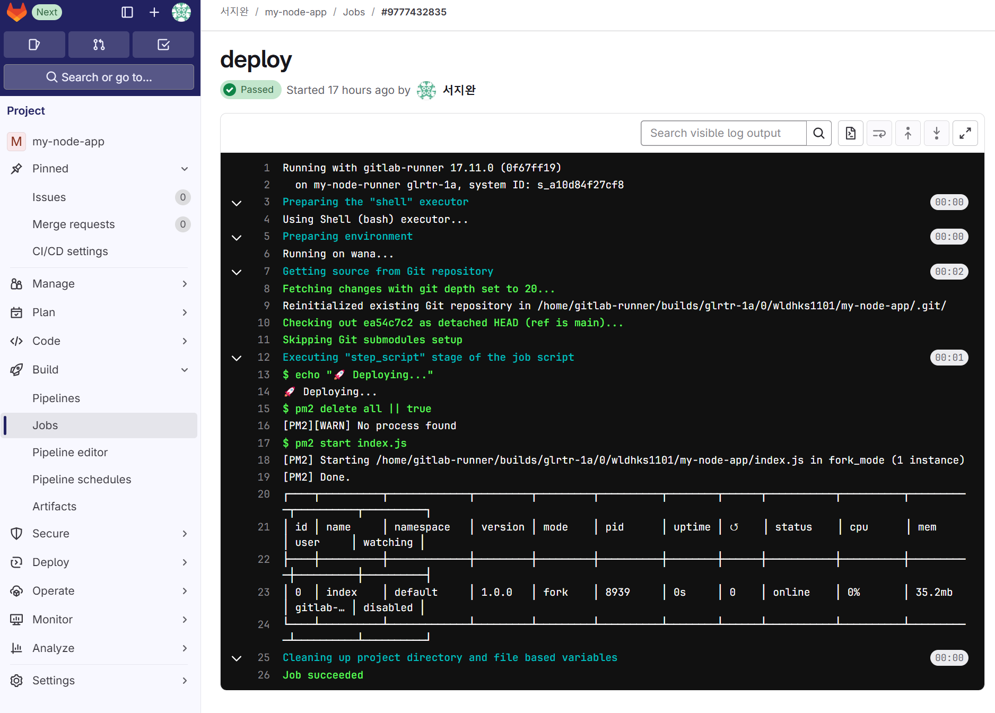Click the Monitor screen icon

click(16, 620)
